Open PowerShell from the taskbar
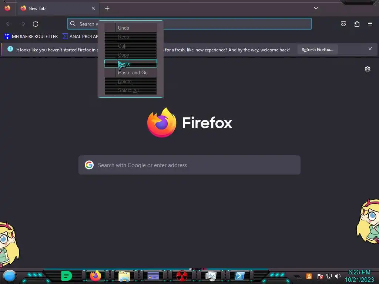The height and width of the screenshot is (284, 379). point(240,276)
